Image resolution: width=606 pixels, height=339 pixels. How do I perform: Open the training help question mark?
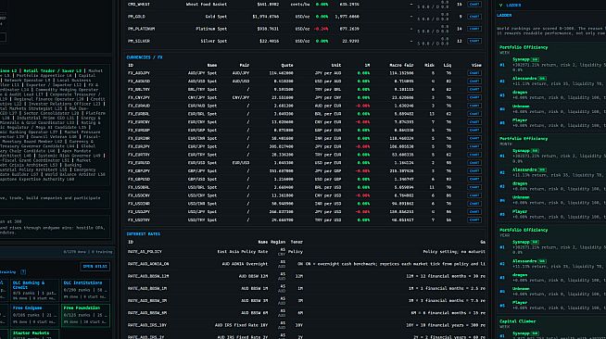[x=23, y=271]
